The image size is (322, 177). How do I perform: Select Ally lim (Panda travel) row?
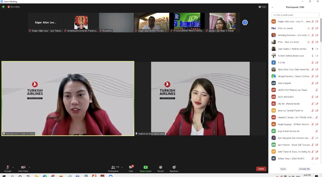(x=295, y=104)
